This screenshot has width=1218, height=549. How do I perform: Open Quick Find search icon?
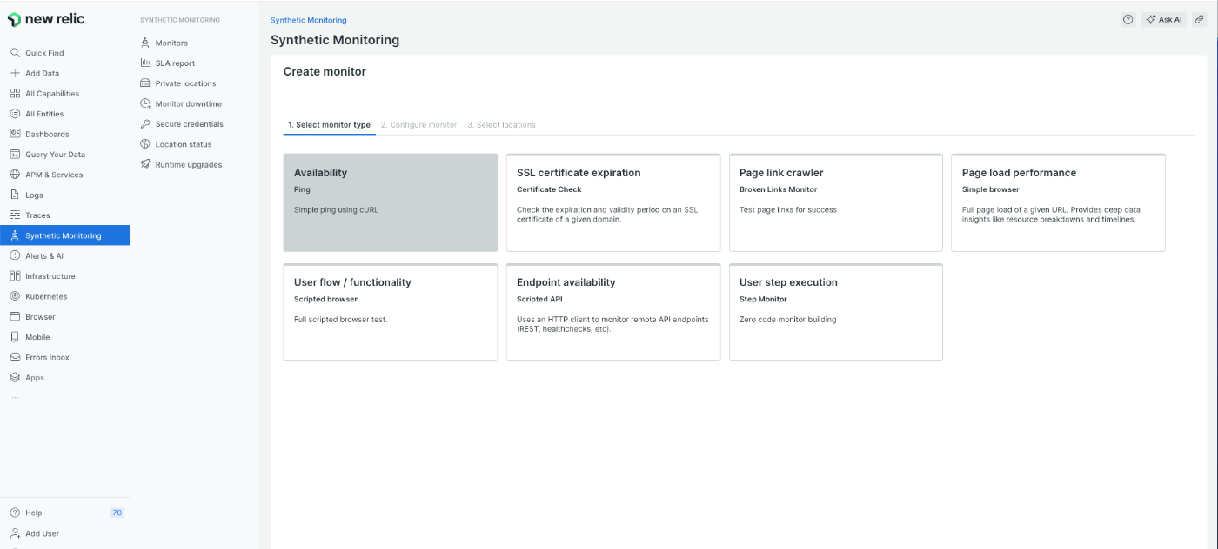15,53
